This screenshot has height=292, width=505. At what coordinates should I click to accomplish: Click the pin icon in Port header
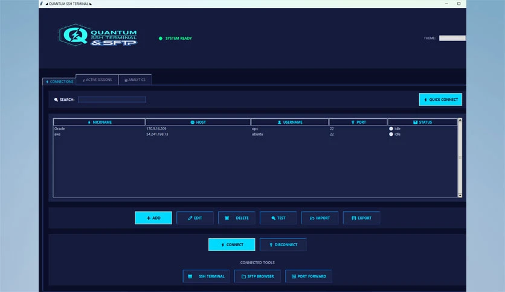click(353, 122)
